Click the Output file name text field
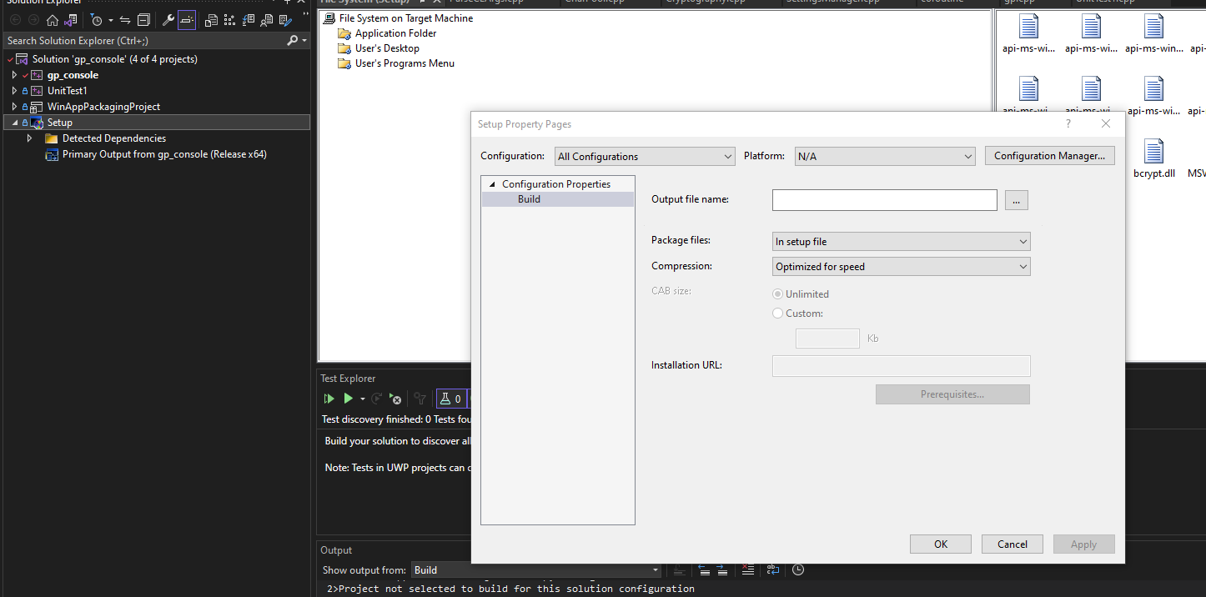The image size is (1206, 597). coord(884,200)
